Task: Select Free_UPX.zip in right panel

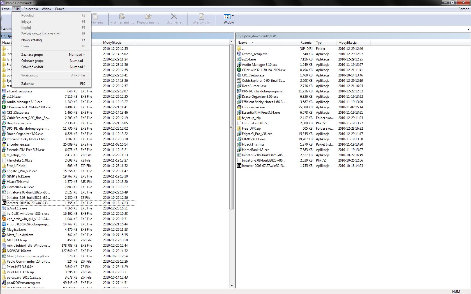Action: pyautogui.click(x=251, y=129)
